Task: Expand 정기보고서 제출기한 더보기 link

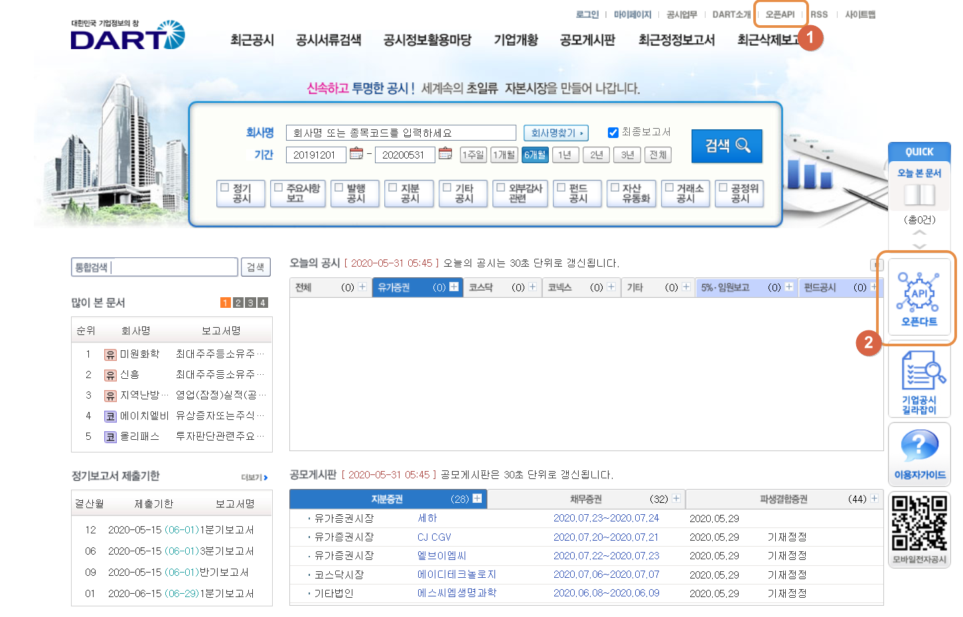Action: pos(255,477)
